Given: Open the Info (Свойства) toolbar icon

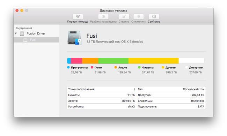Looking at the screenshot, I should pos(154,17).
